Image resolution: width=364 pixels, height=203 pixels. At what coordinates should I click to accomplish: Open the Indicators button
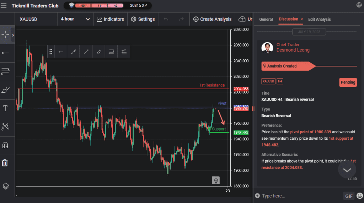pyautogui.click(x=110, y=19)
